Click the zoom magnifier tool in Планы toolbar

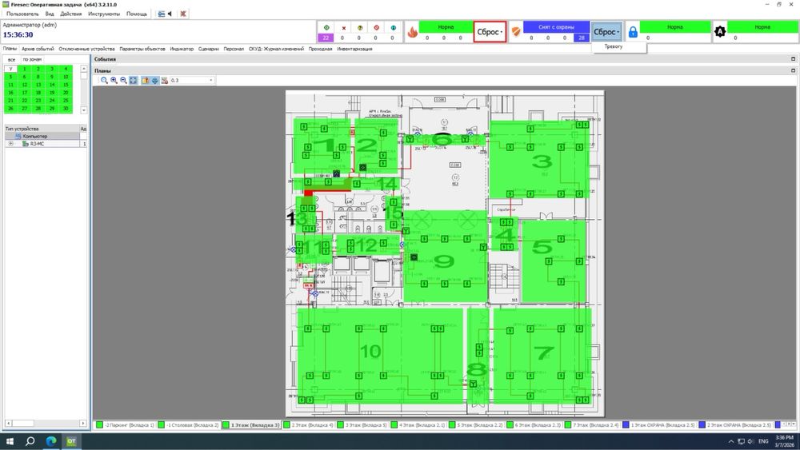(x=104, y=81)
